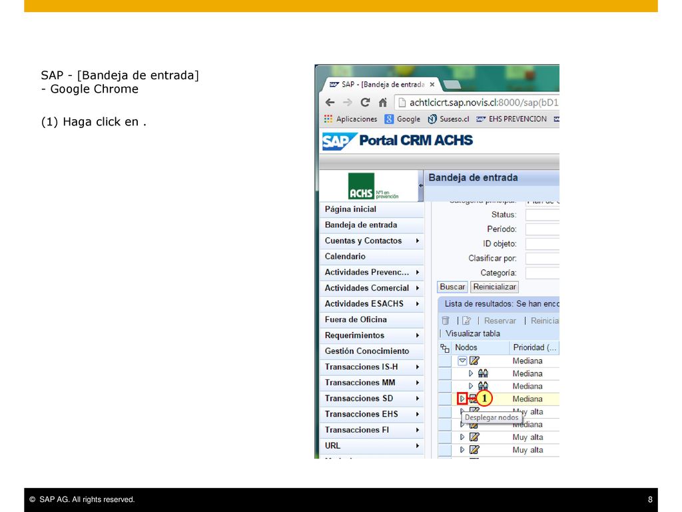
Task: Go back with the browser back arrow
Action: click(x=330, y=102)
